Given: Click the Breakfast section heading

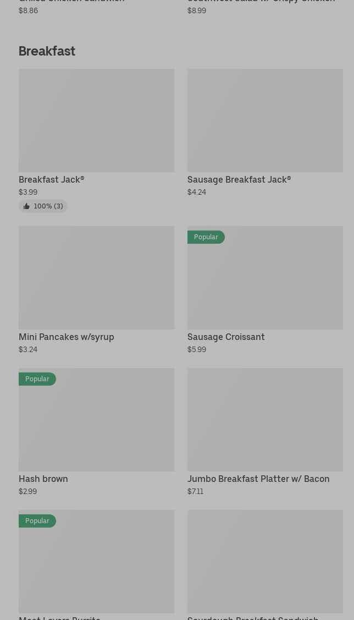Looking at the screenshot, I should tap(47, 51).
